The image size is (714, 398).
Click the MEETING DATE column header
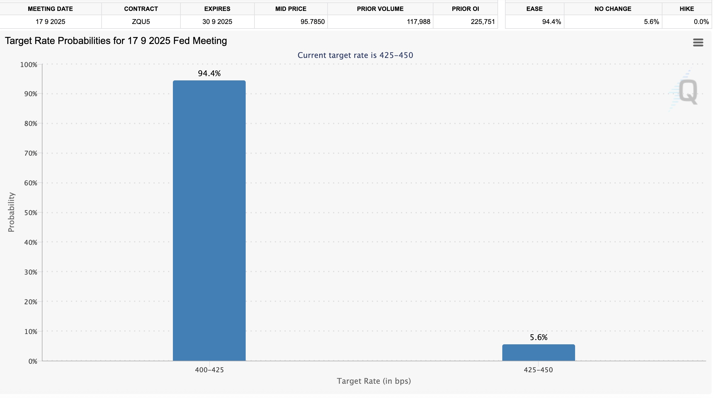pyautogui.click(x=50, y=9)
